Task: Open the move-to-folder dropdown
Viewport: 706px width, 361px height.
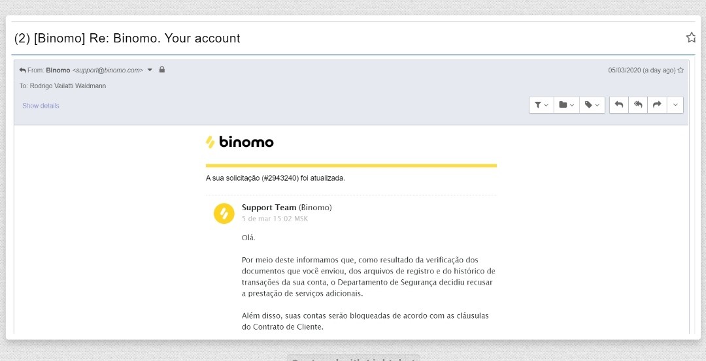Action: coord(566,104)
